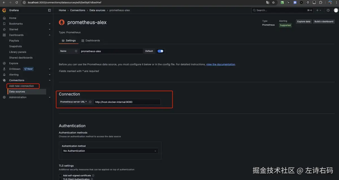Click the Explore compass icon
The height and width of the screenshot is (180, 339).
click(x=4, y=63)
